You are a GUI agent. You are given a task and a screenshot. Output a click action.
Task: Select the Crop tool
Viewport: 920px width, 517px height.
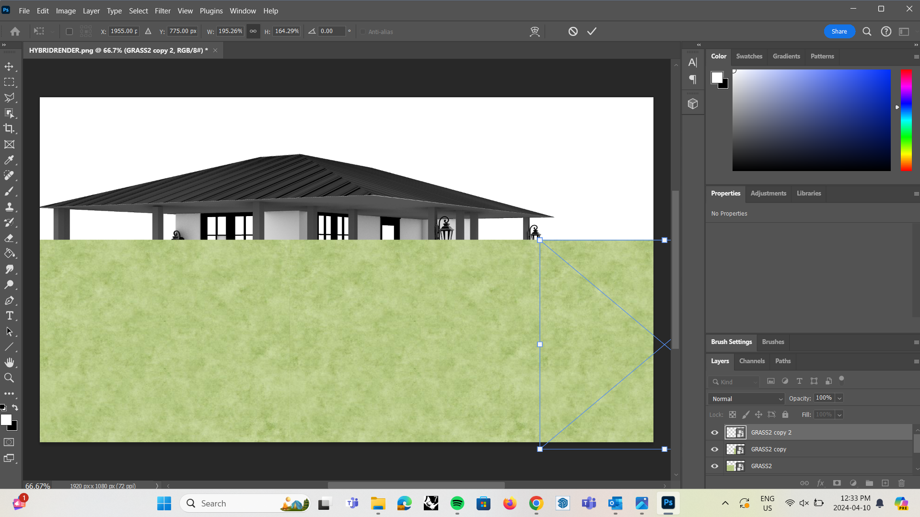(10, 128)
